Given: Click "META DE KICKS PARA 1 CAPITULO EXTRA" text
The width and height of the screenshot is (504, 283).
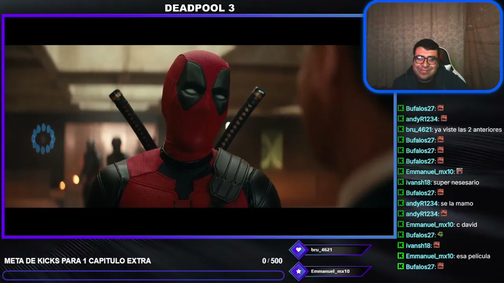Looking at the screenshot, I should pyautogui.click(x=78, y=261).
